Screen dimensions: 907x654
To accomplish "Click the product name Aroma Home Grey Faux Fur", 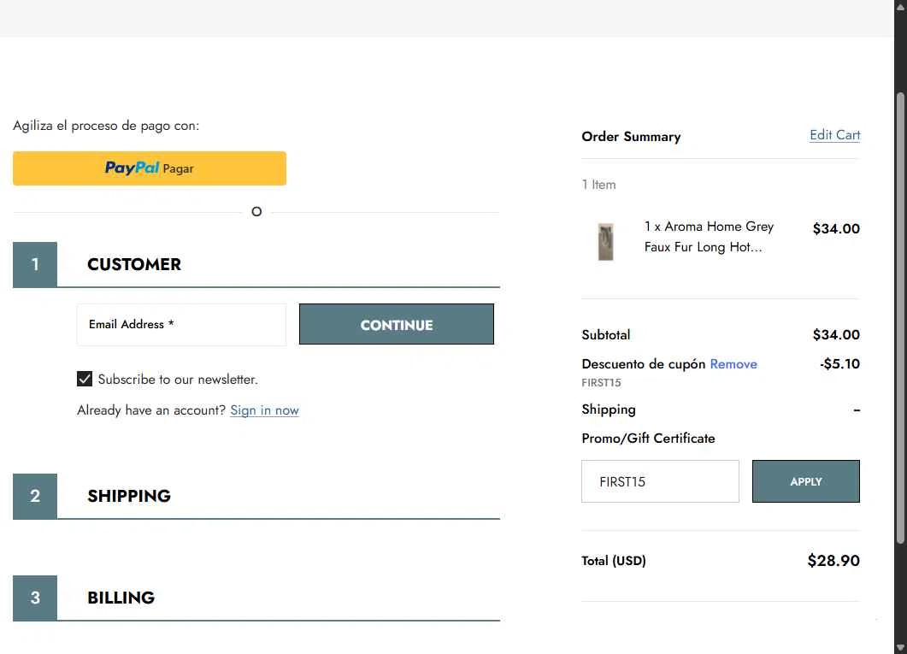I will 710,237.
